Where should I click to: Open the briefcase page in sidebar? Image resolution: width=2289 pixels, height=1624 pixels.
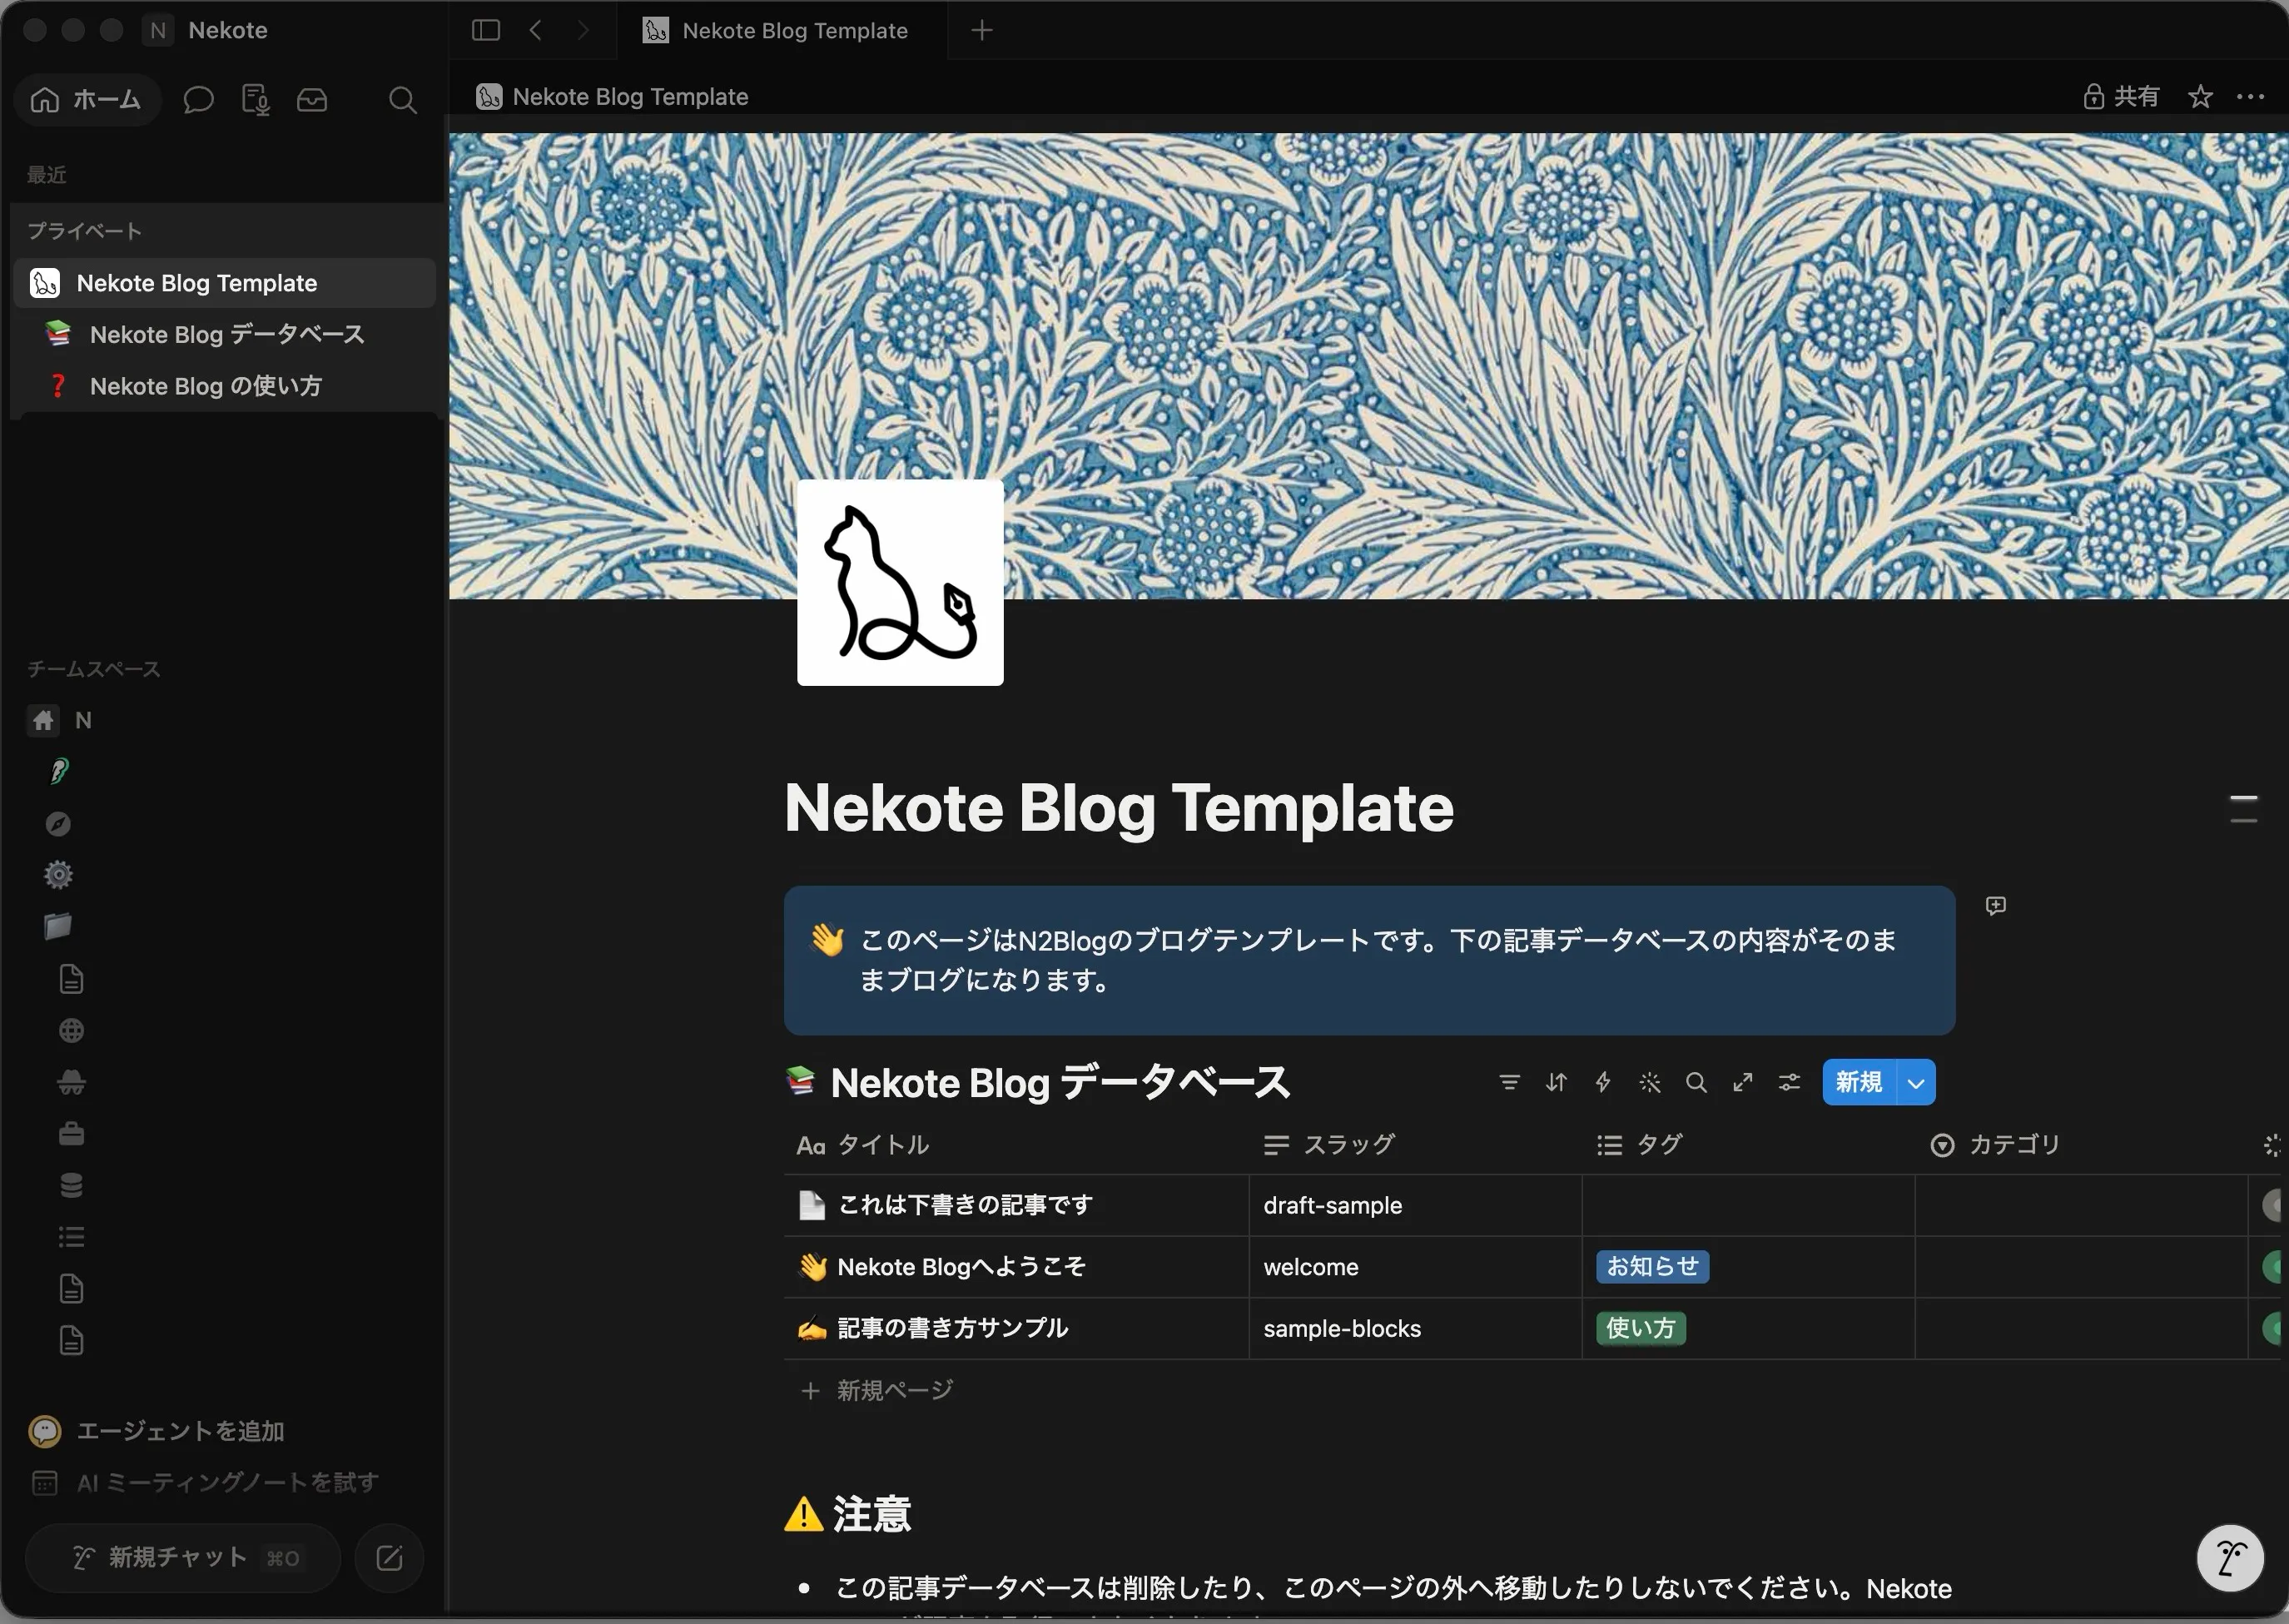(x=71, y=1133)
